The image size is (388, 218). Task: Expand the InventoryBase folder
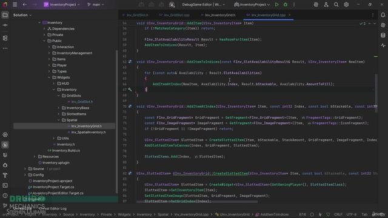click(59, 108)
